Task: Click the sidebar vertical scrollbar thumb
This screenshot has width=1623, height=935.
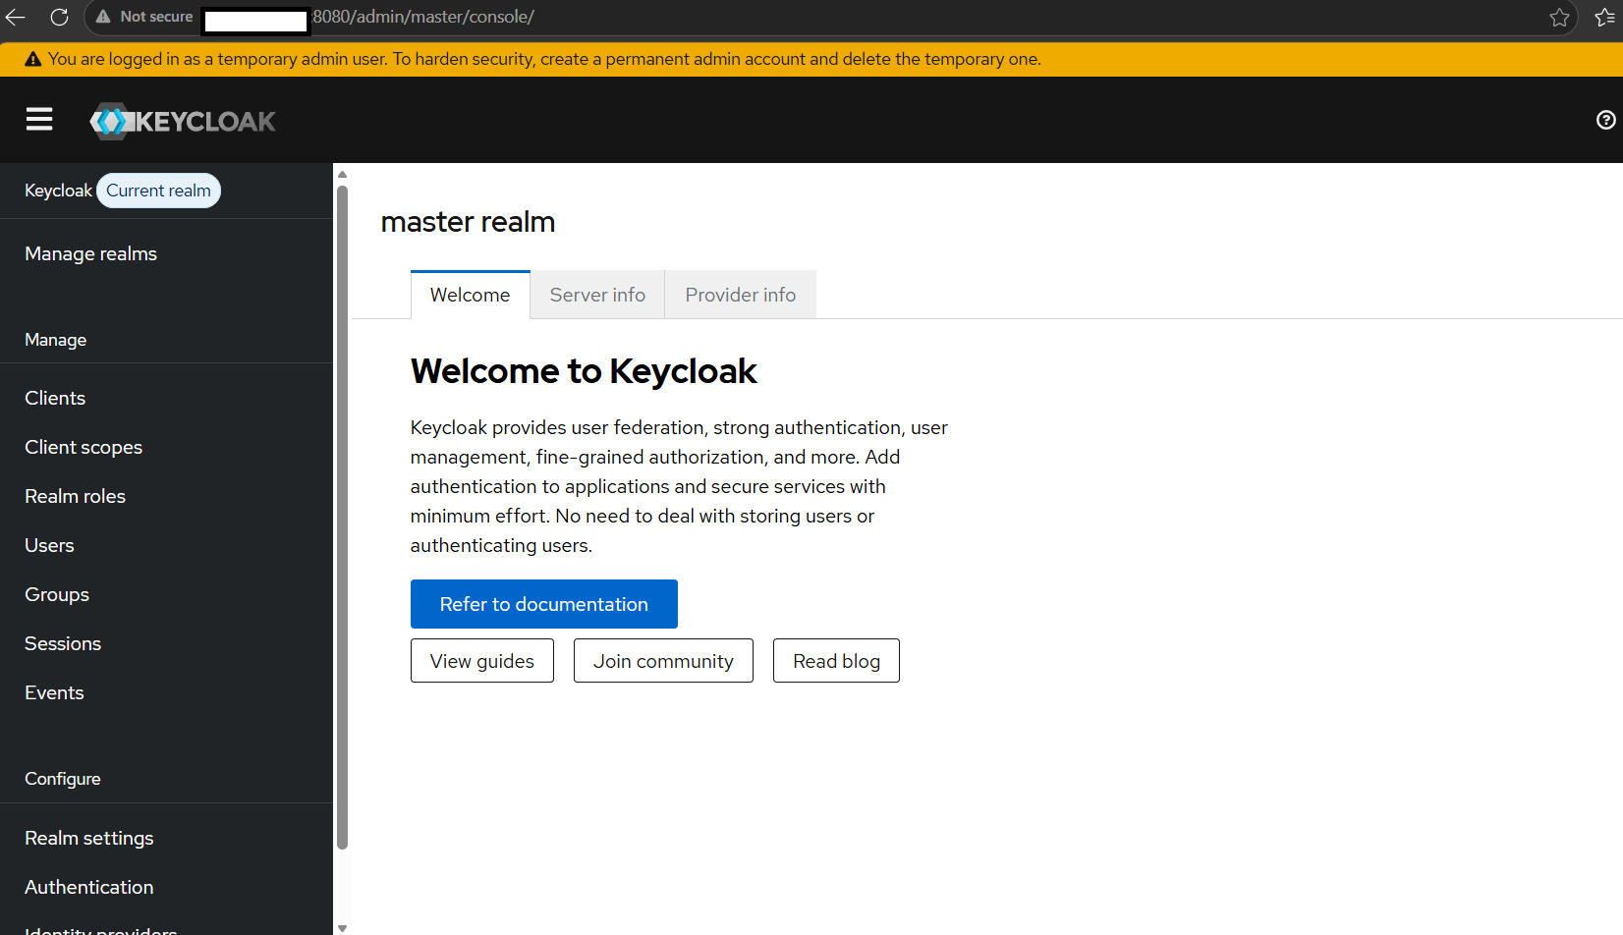Action: [342, 517]
